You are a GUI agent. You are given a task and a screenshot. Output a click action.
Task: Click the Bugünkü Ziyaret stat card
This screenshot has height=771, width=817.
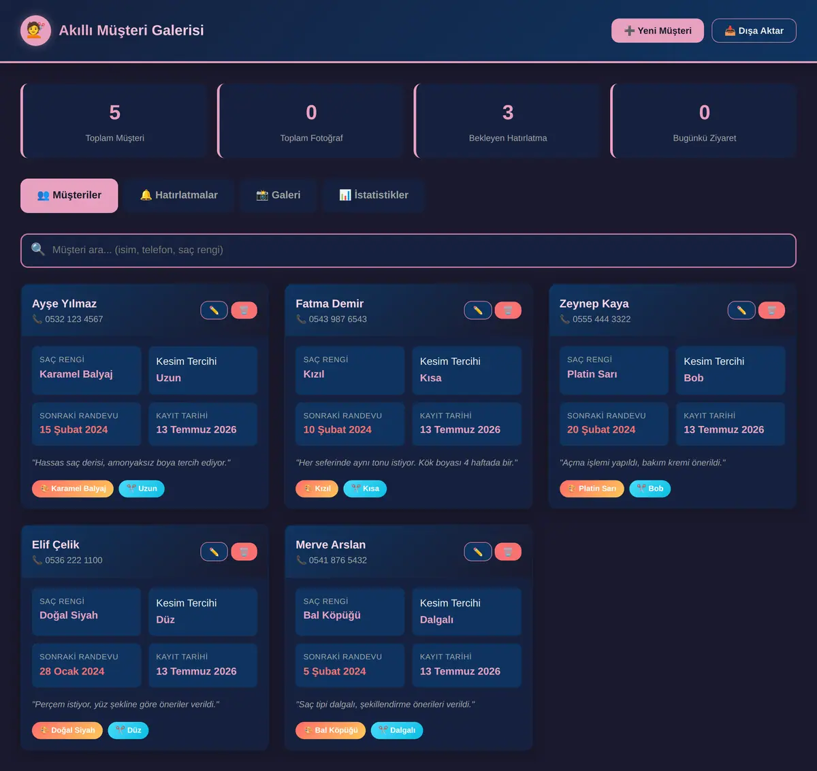704,121
